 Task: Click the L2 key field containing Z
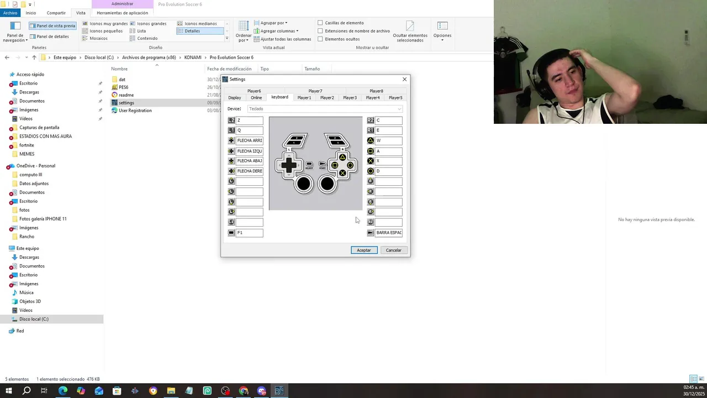250,120
